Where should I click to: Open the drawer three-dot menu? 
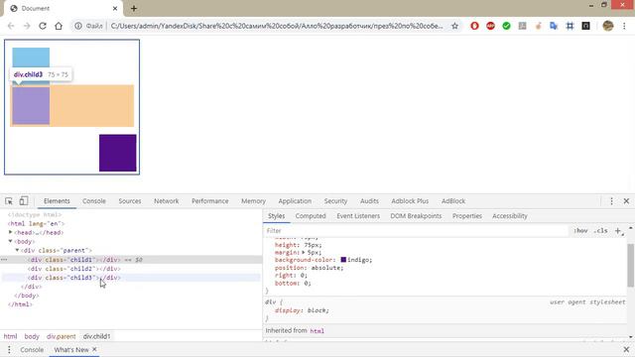(9, 350)
